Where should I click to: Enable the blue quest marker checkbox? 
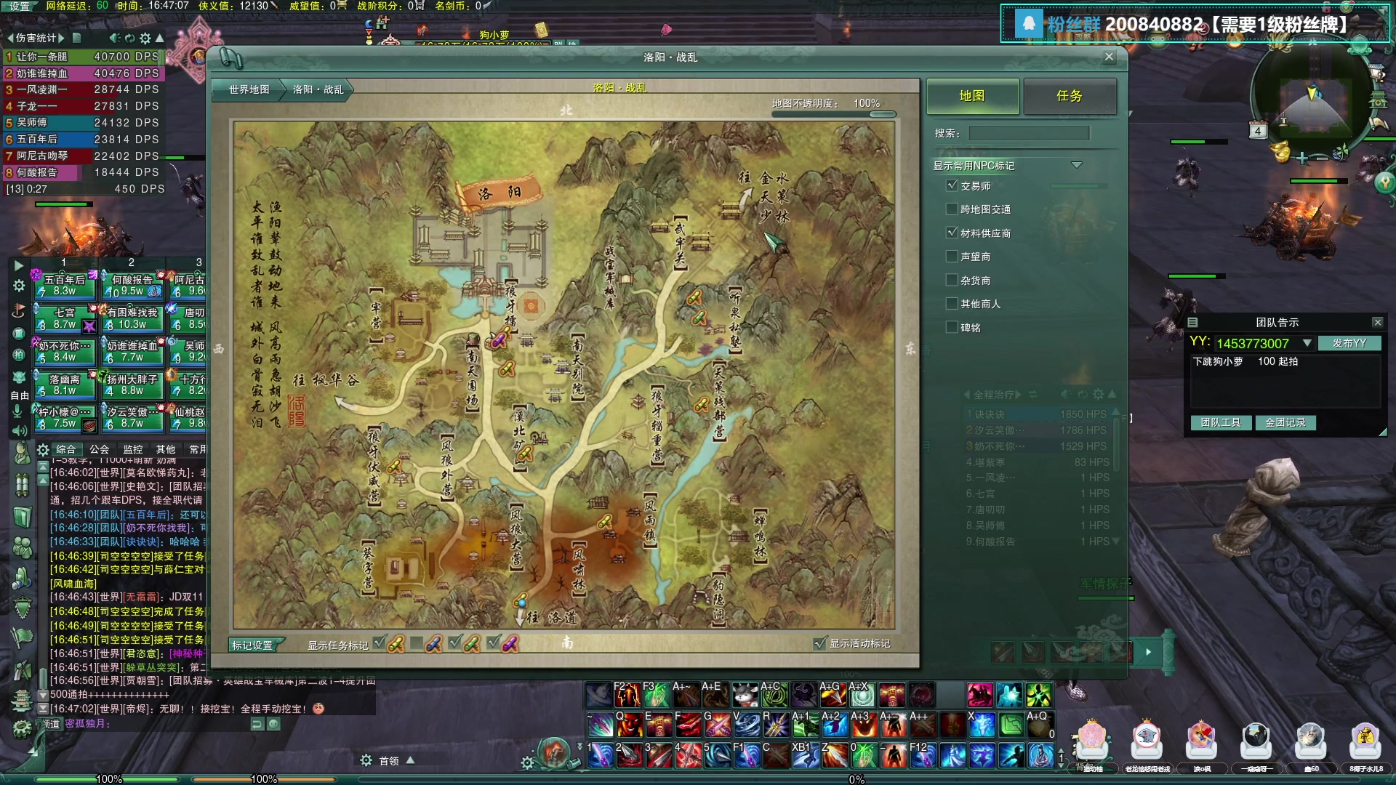coord(417,643)
